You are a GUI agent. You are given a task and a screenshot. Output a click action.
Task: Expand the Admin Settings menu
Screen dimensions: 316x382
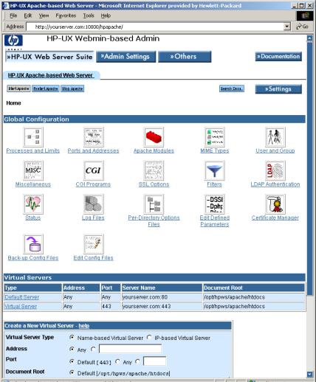(x=126, y=57)
